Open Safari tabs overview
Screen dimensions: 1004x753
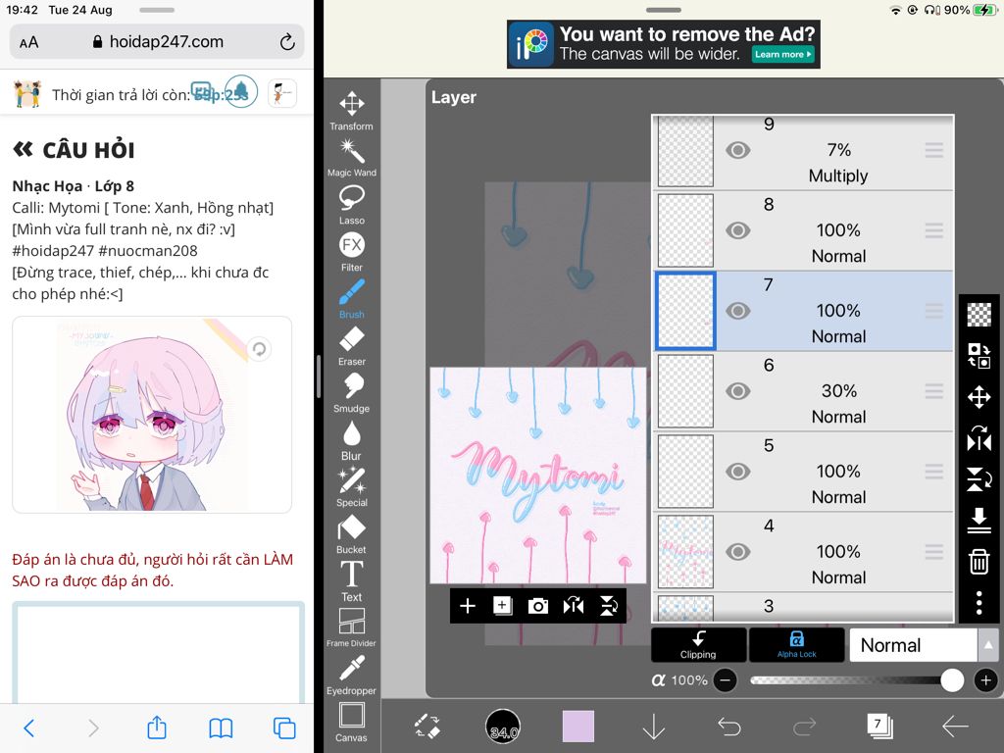pos(284,728)
